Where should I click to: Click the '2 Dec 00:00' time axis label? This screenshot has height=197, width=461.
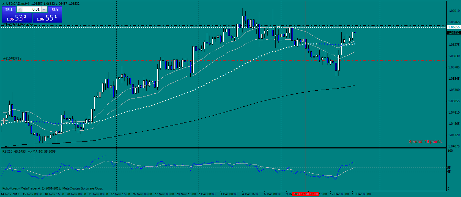[207, 194]
